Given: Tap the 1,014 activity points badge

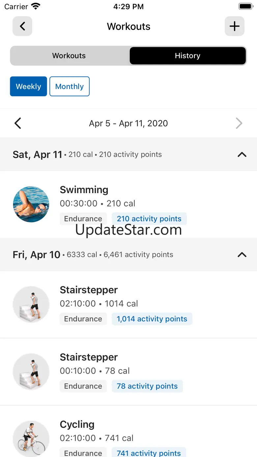Looking at the screenshot, I should 152,319.
